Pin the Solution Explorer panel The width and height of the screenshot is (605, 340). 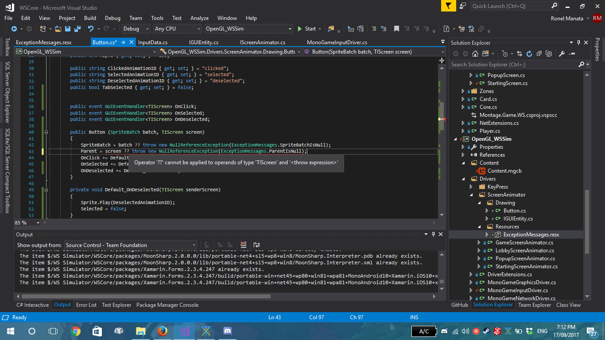(x=578, y=42)
